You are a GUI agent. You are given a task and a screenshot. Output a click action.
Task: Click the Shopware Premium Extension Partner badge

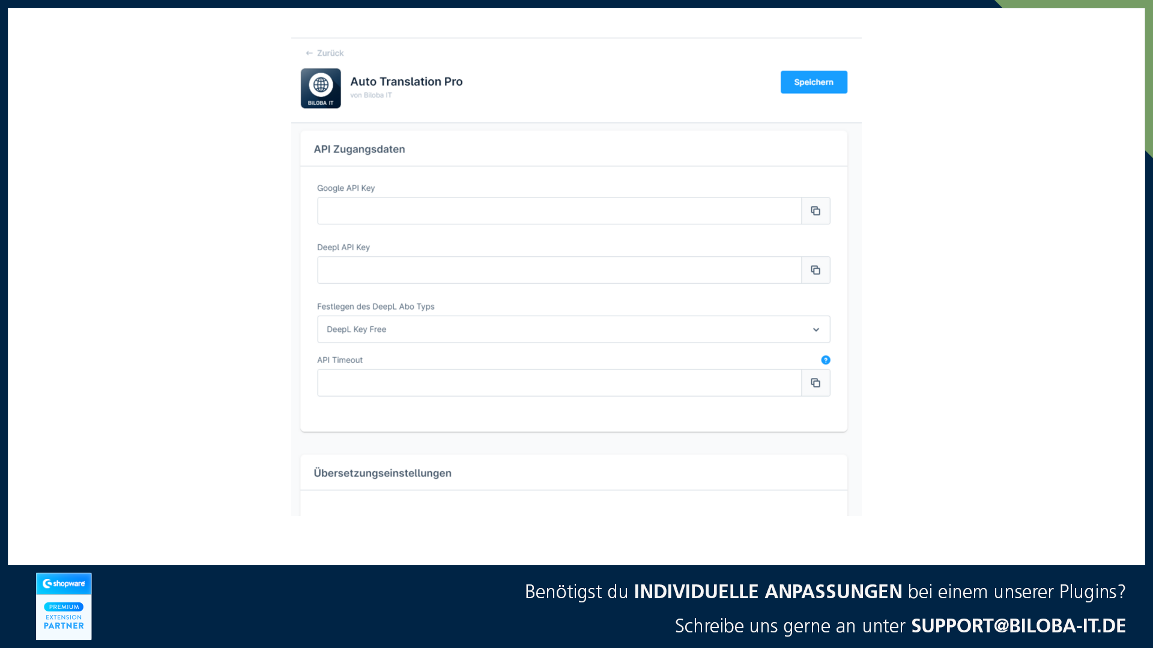click(64, 606)
